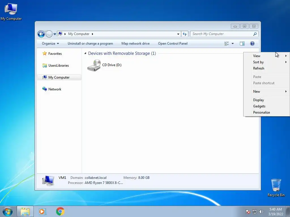Open help with the question mark icon
This screenshot has height=217, width=290.
(x=252, y=44)
